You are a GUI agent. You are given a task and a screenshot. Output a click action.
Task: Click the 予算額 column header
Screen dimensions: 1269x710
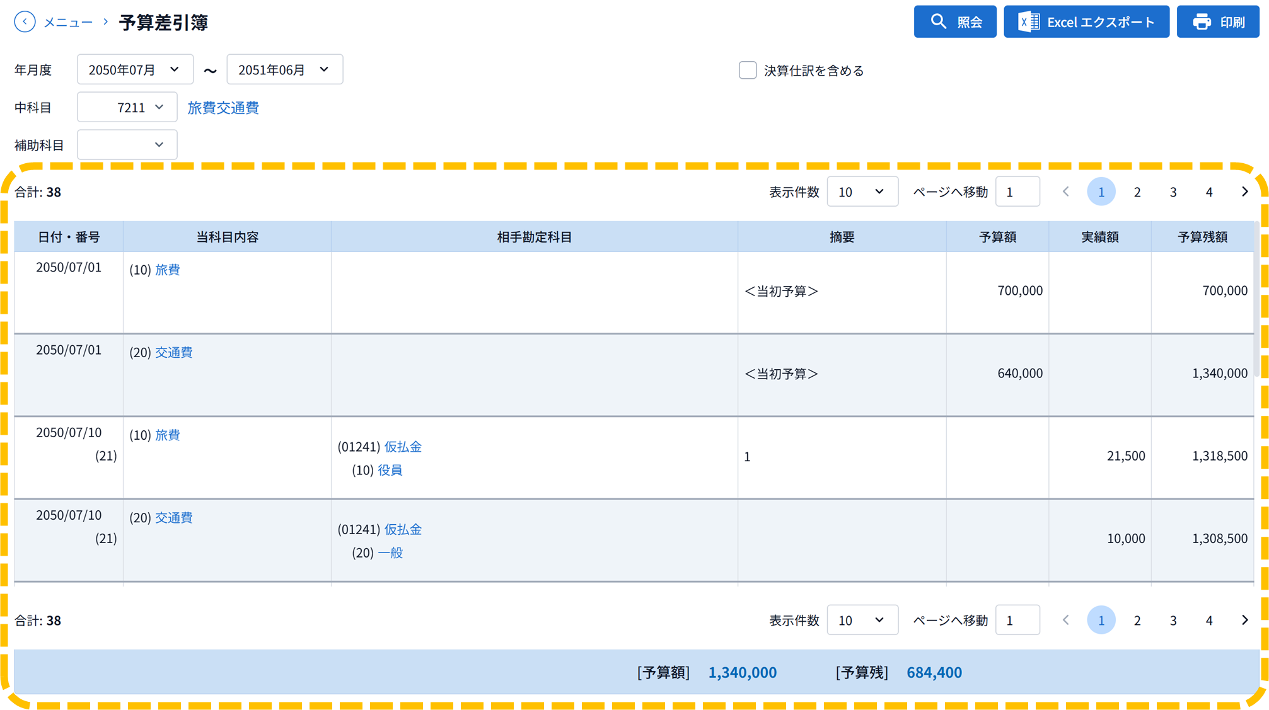(997, 237)
